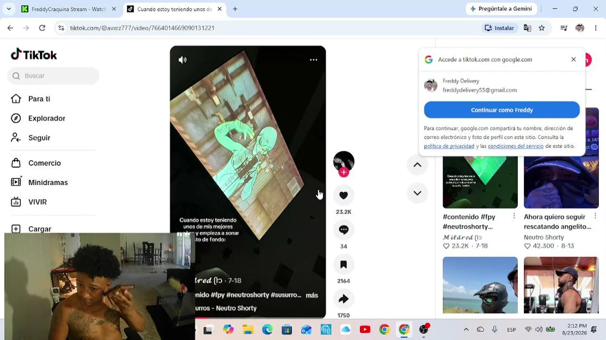
Task: Open the gym man thumbnail
Action: pyautogui.click(x=561, y=285)
